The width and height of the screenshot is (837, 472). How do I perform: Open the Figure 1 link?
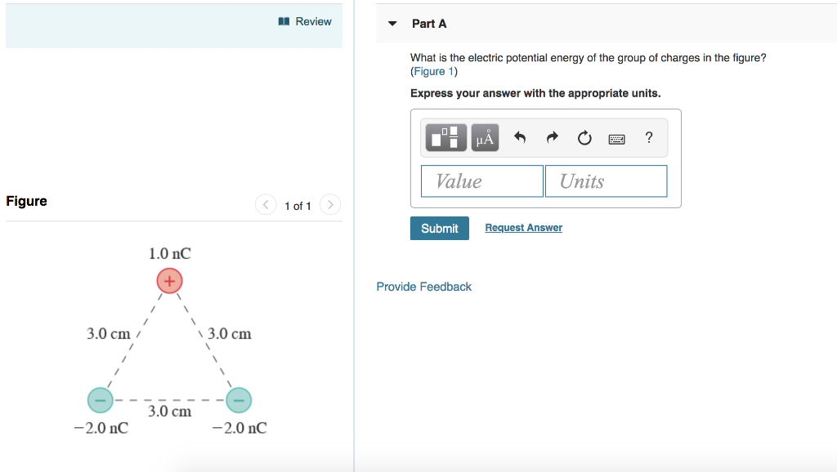pyautogui.click(x=432, y=71)
